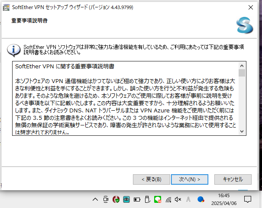Close the SoftEther VPN setup wizard
262x208 pixels.
[250, 7]
